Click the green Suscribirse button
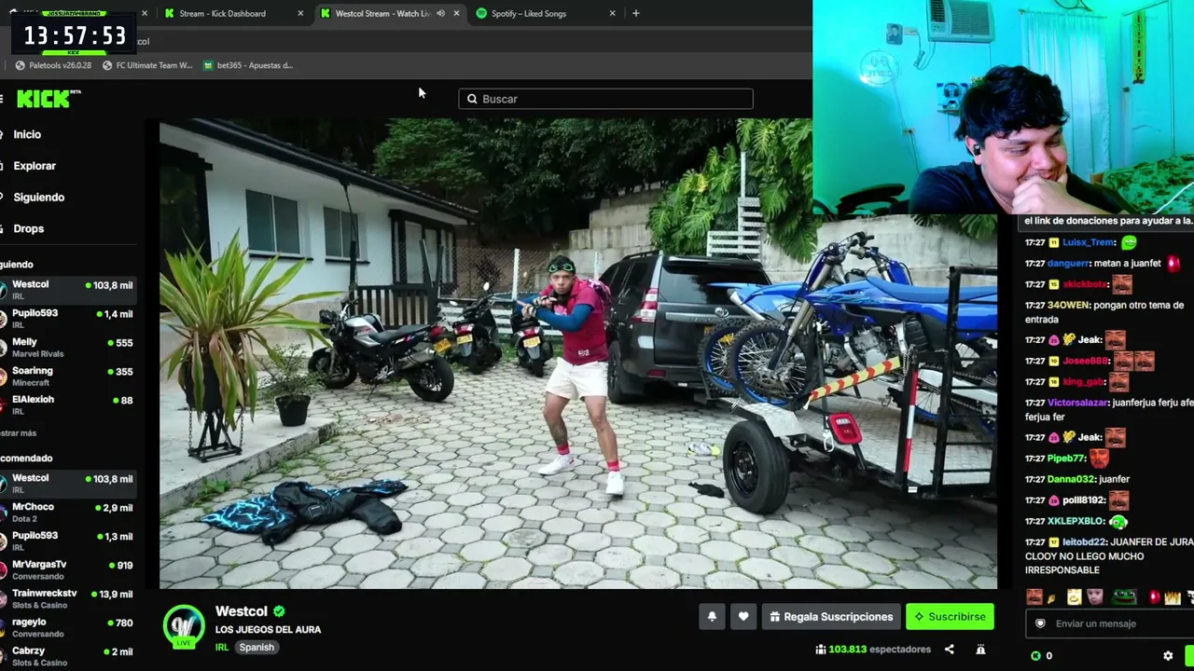 point(950,616)
